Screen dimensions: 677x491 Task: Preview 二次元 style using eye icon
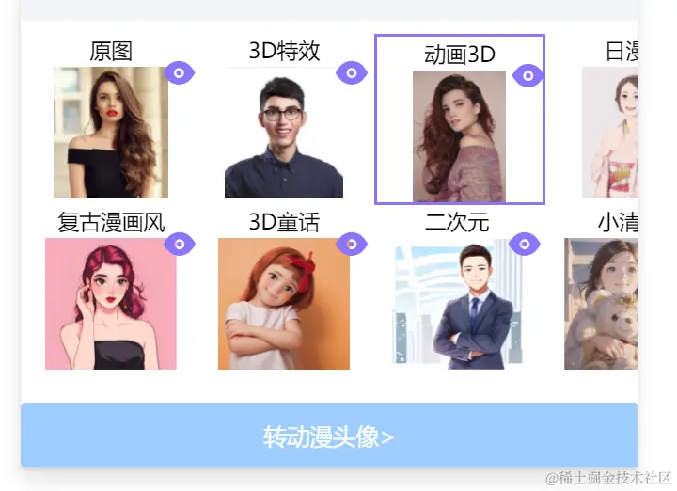524,245
